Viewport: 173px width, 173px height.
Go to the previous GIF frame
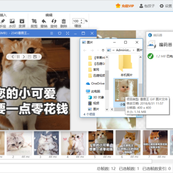12,57
